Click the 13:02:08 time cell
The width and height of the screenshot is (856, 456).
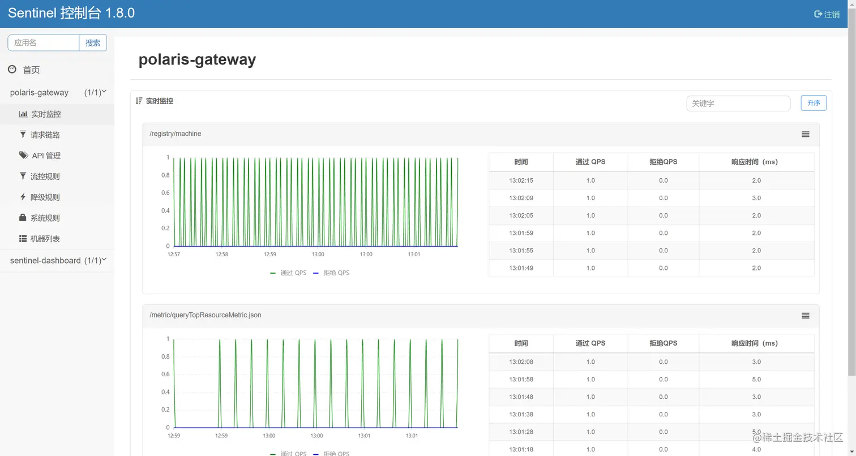coord(521,362)
